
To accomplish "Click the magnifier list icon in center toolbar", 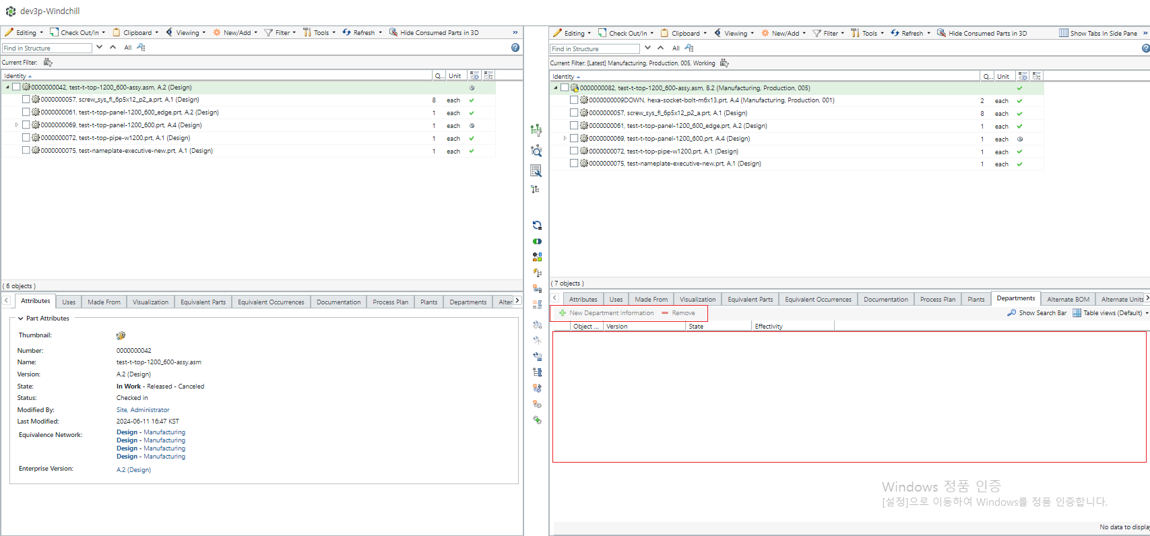I will [x=536, y=171].
